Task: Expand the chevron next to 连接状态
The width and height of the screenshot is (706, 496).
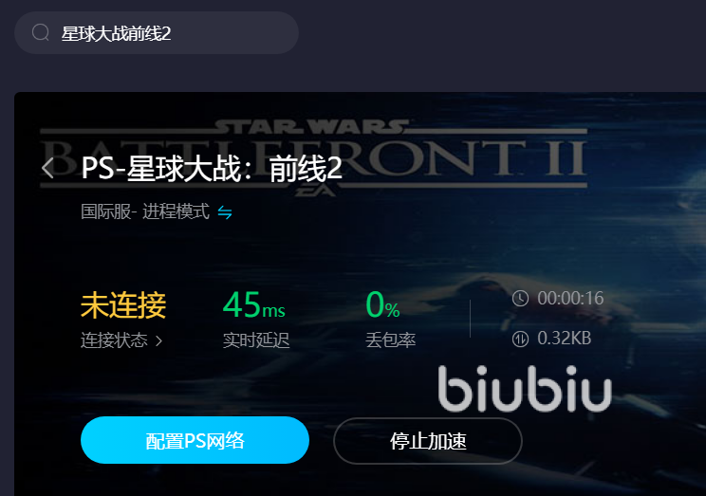Action: coord(158,341)
